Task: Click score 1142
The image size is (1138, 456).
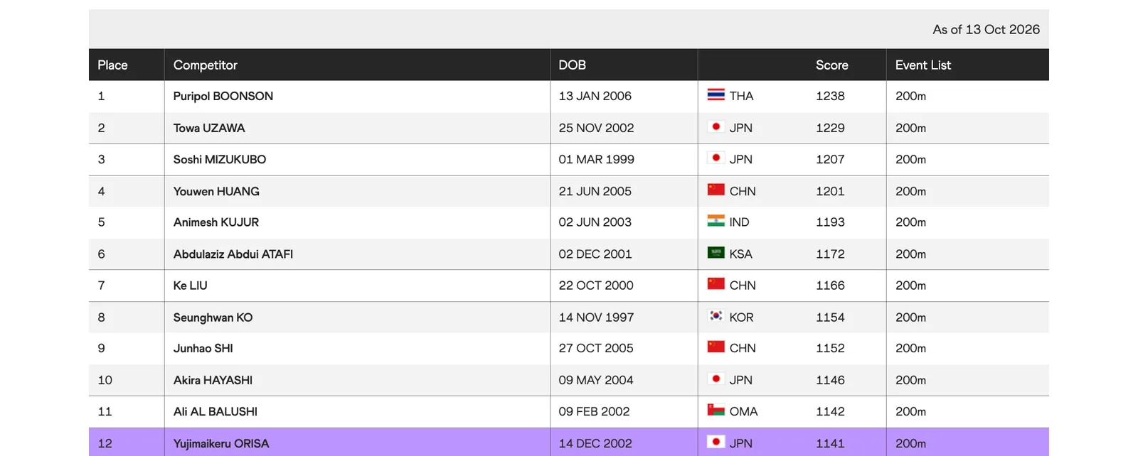Action: 830,411
